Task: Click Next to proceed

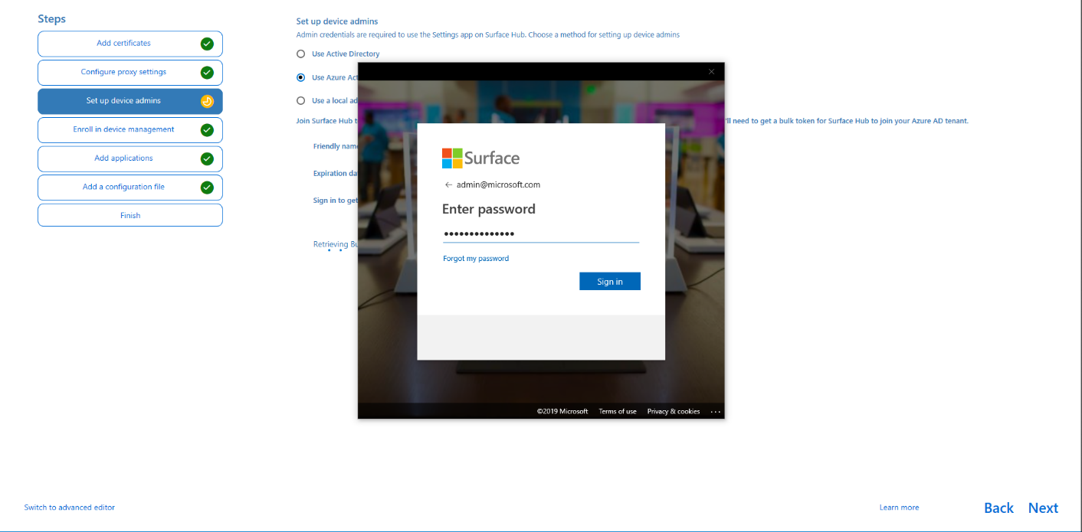Action: pyautogui.click(x=1043, y=508)
